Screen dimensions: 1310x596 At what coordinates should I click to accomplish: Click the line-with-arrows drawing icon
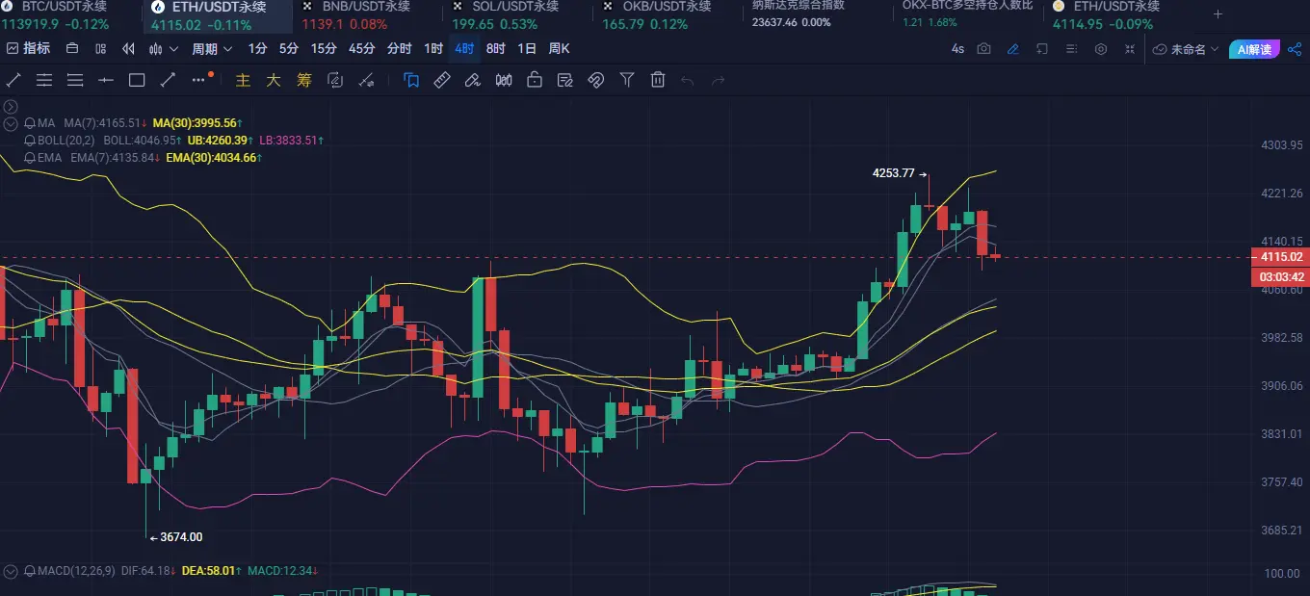[x=366, y=80]
